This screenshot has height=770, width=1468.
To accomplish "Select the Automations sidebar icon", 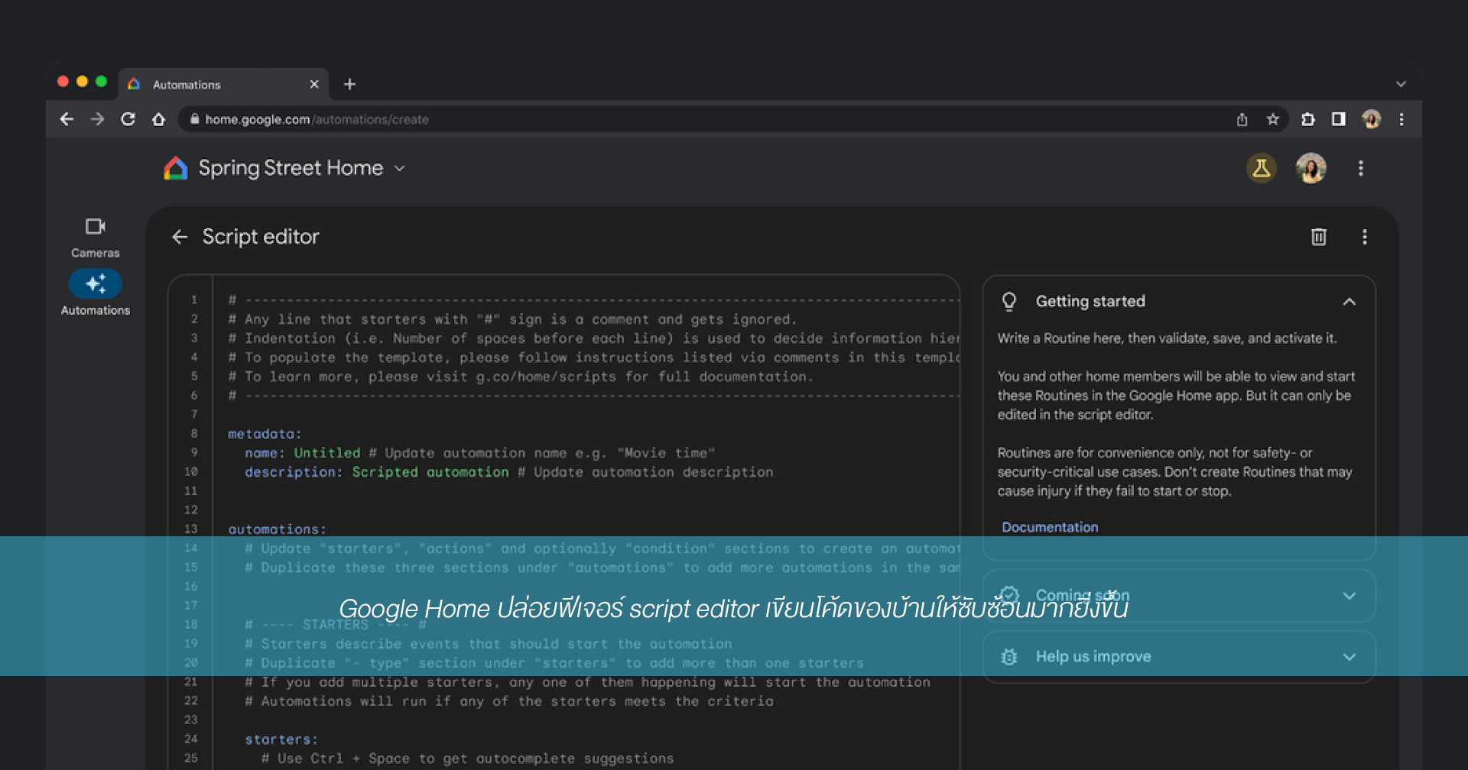I will pos(96,284).
